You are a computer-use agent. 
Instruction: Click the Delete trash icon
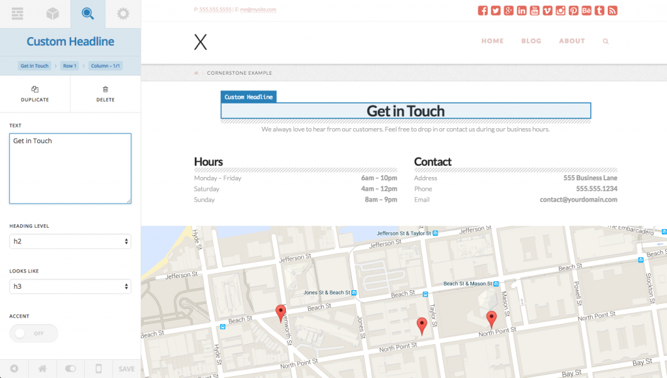click(106, 90)
